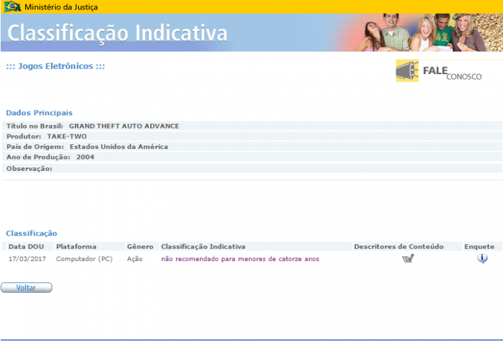Viewport: 503px width, 341px height.
Task: Select the producer value TAKE-TWO
Action: pyautogui.click(x=67, y=136)
